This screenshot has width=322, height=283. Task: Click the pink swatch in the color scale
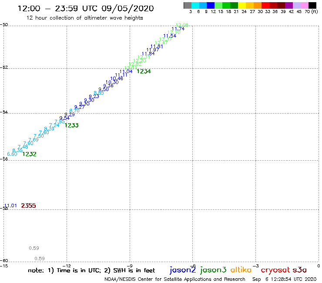(304, 5)
